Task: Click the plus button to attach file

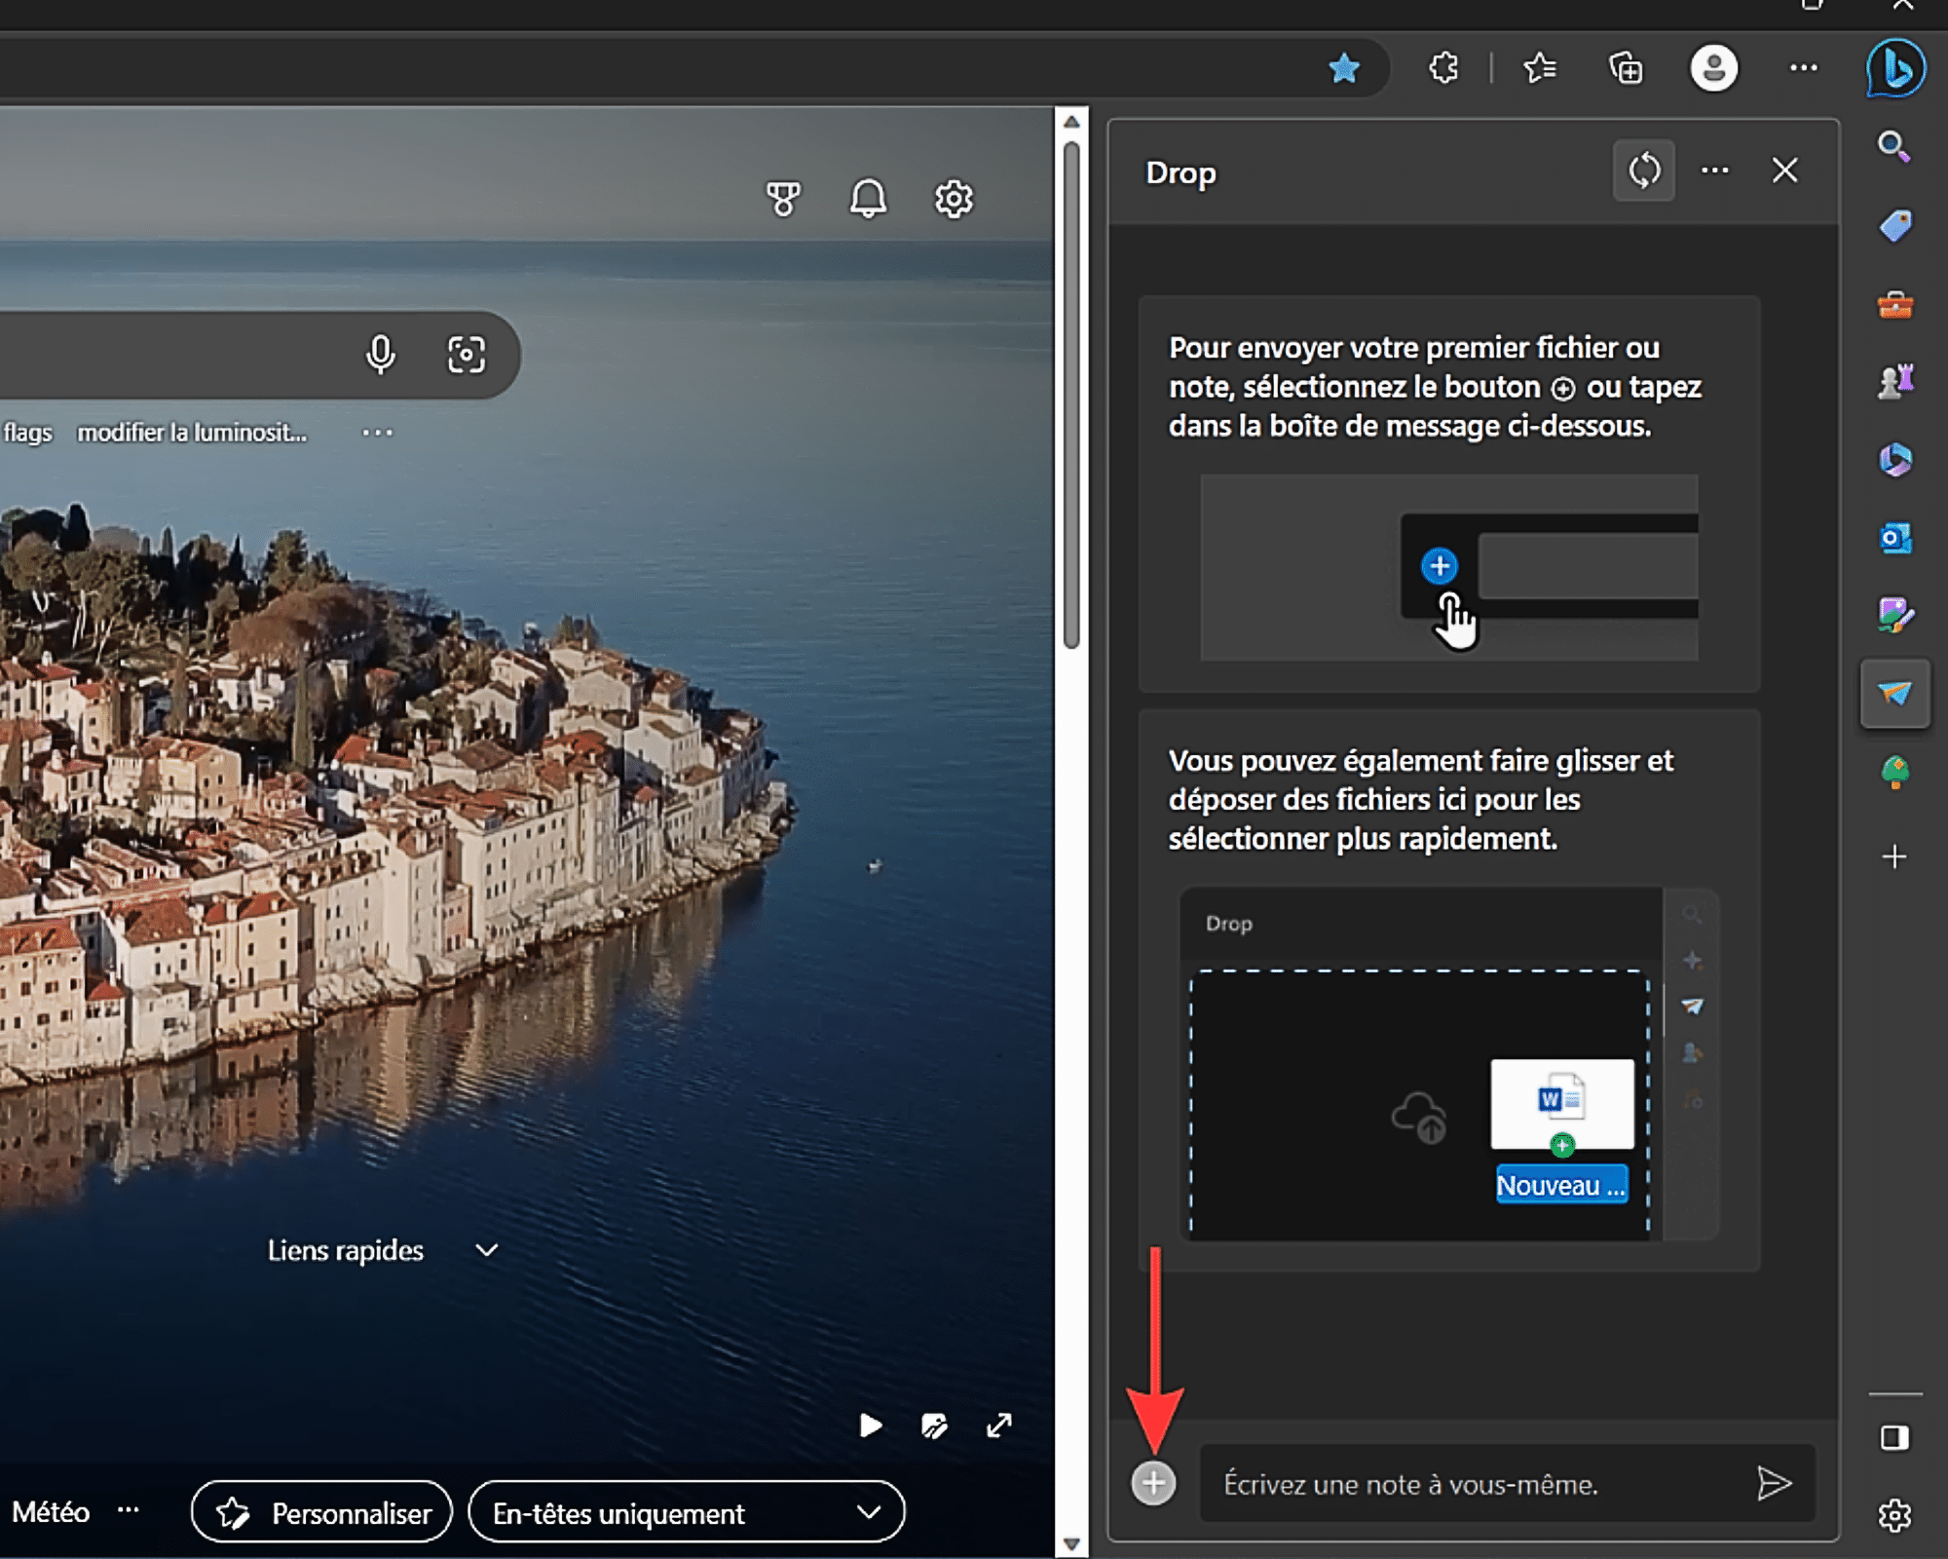Action: tap(1153, 1483)
